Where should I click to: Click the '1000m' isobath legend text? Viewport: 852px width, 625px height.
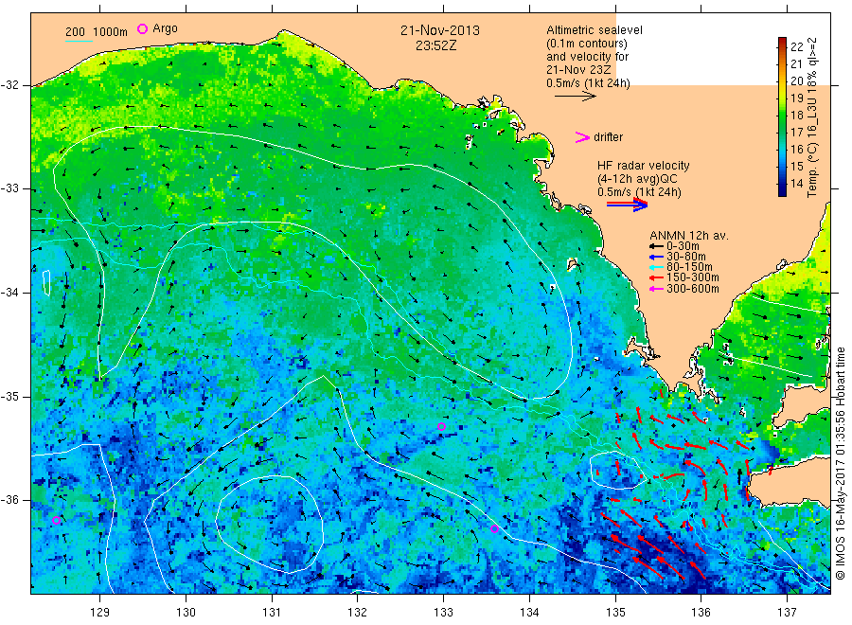(x=111, y=32)
